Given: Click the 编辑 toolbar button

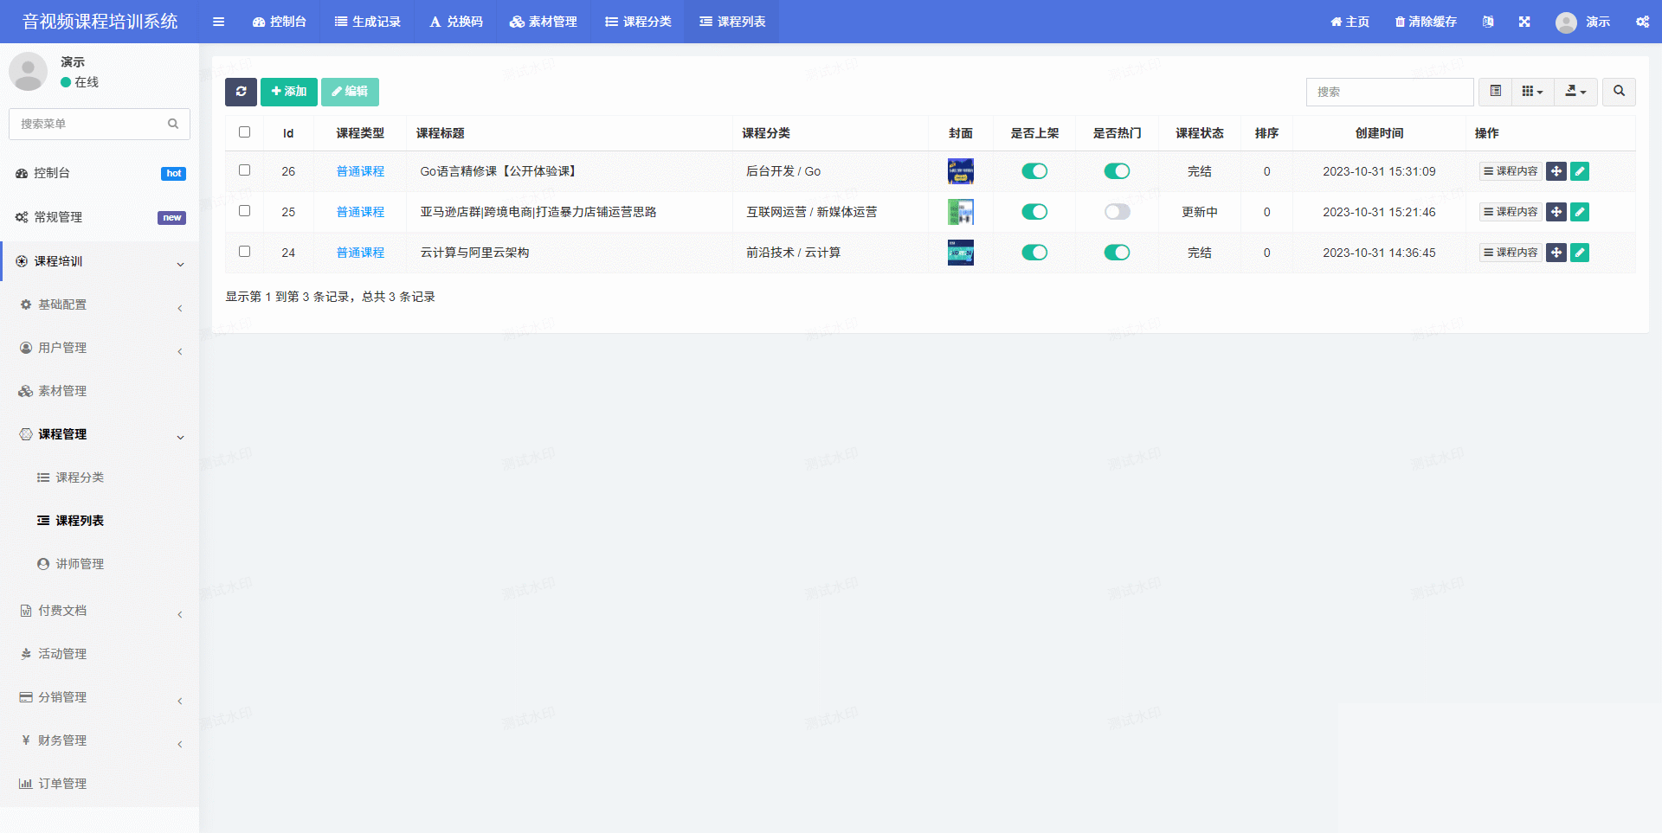Looking at the screenshot, I should coord(350,92).
